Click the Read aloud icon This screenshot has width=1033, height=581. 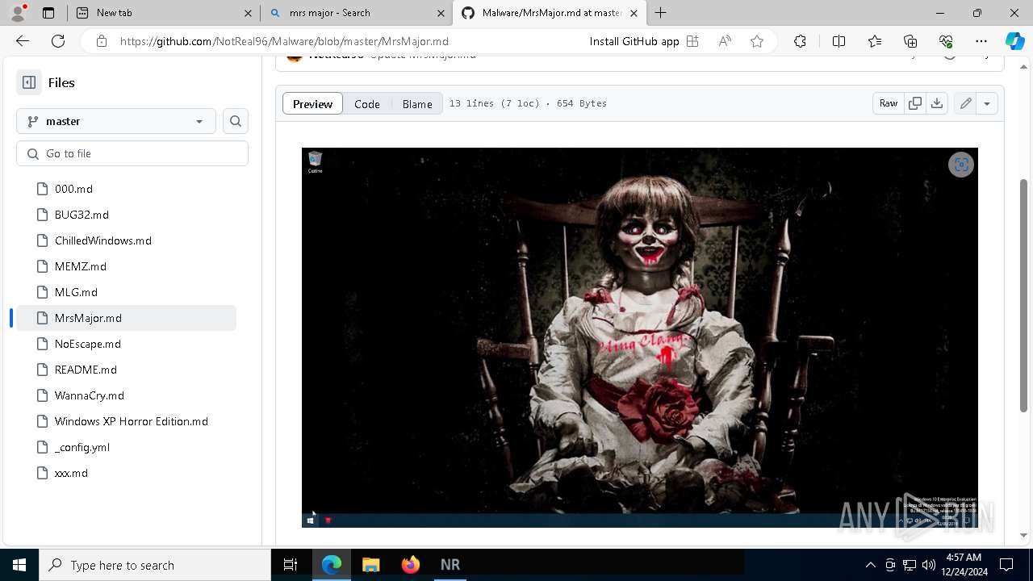[x=725, y=41]
